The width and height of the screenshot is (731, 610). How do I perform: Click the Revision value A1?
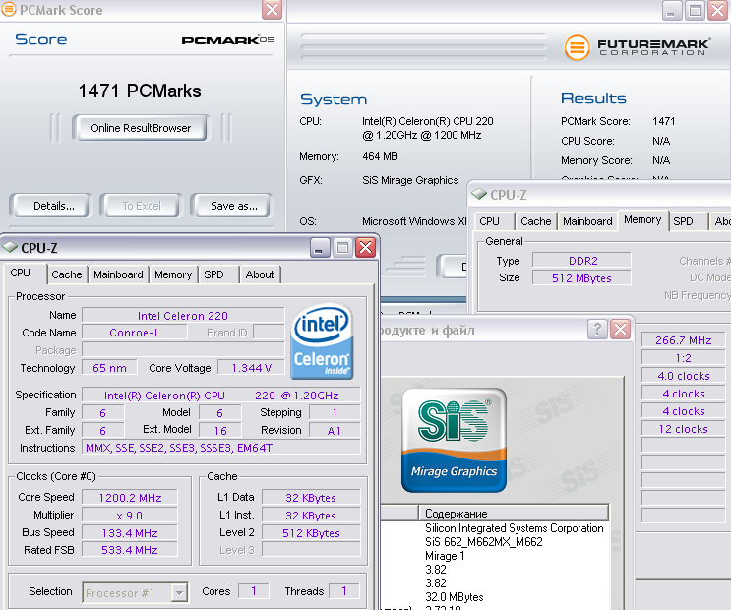coord(335,430)
